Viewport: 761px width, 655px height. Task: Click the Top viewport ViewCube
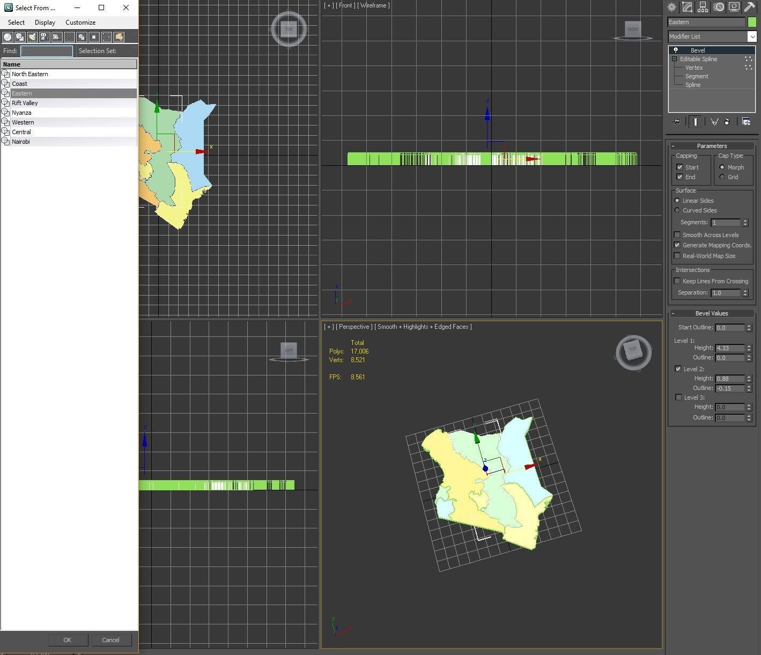pos(289,30)
